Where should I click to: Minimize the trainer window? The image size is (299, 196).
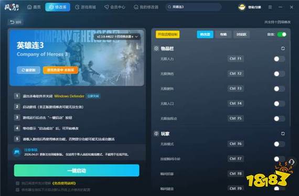(280, 7)
